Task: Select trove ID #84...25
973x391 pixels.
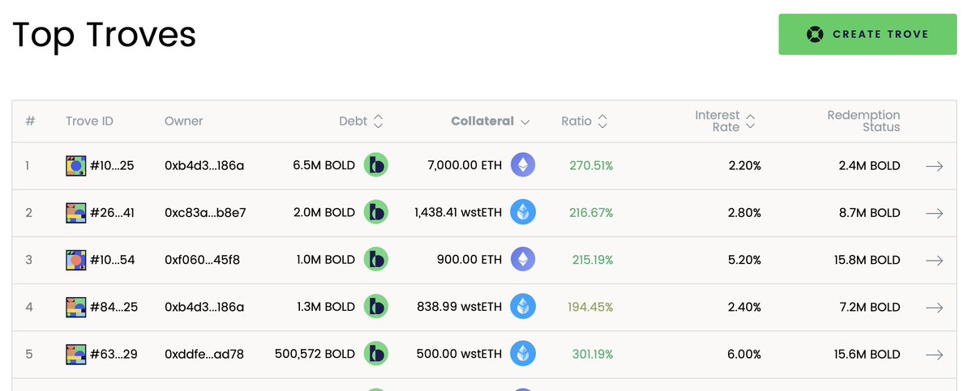Action: coord(112,308)
